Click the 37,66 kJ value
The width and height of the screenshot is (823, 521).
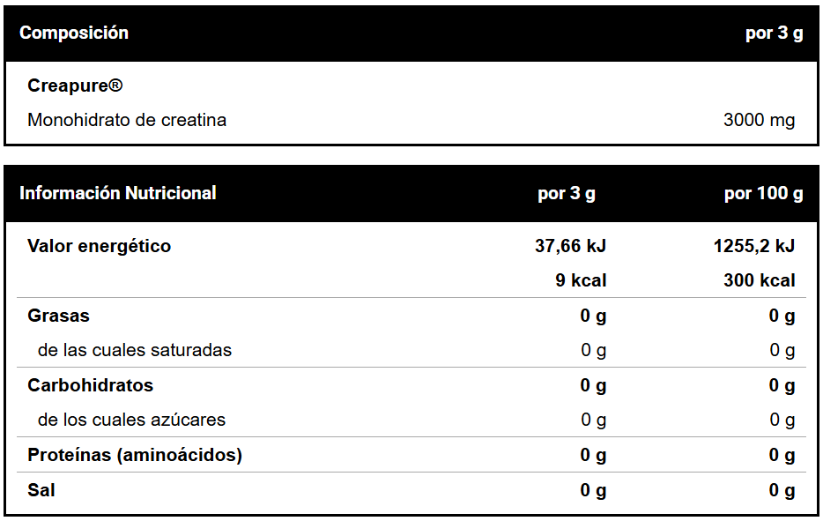pyautogui.click(x=570, y=246)
